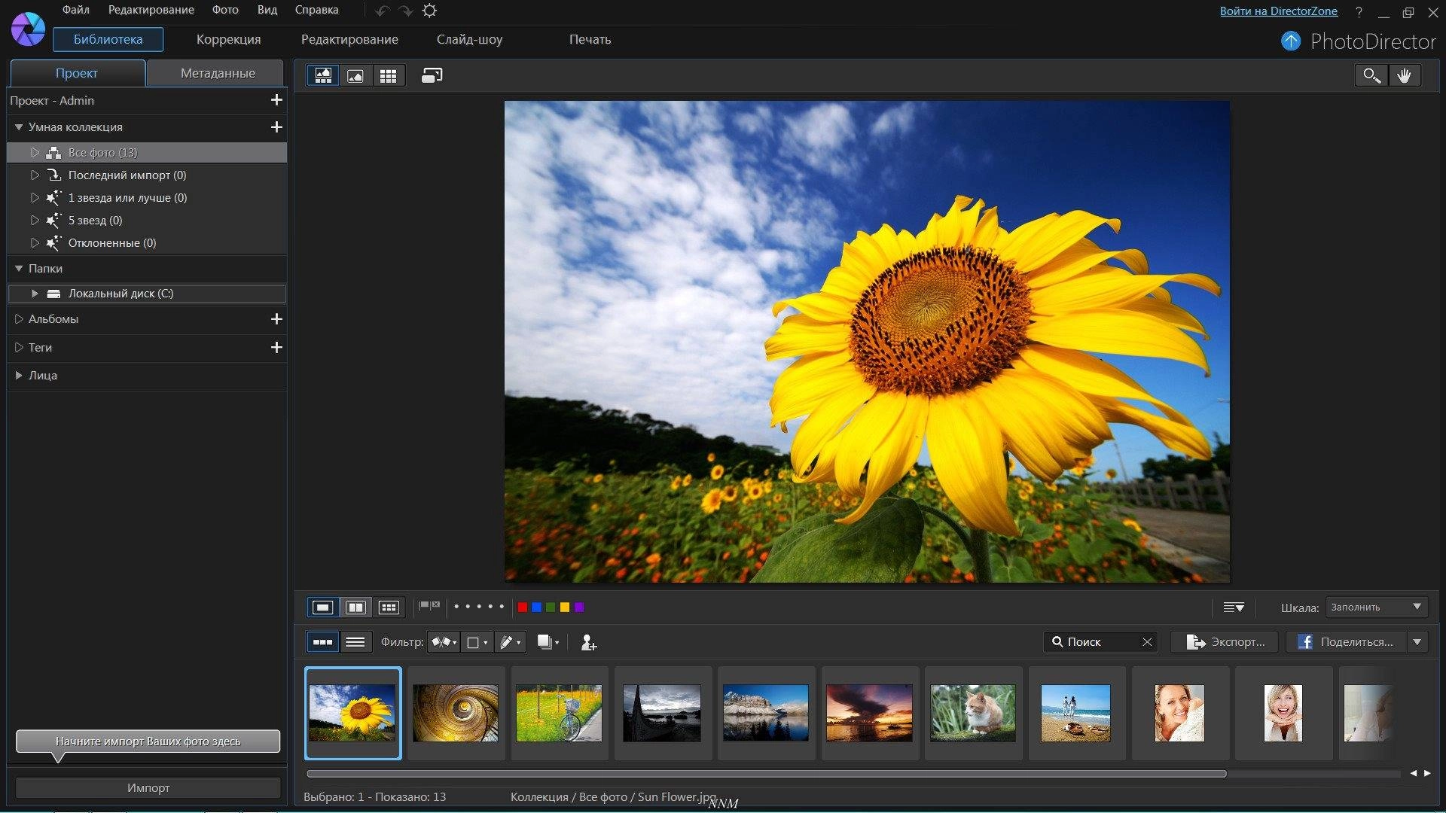Collapse the Папки section
Image resolution: width=1446 pixels, height=813 pixels.
click(19, 268)
